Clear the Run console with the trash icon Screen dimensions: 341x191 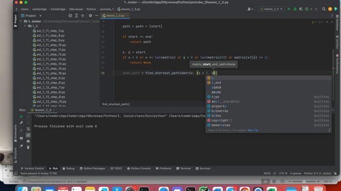(x=28, y=147)
